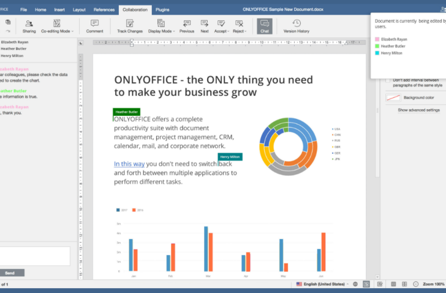Click Elizabeth Rayan's pink color swatch

377,39
